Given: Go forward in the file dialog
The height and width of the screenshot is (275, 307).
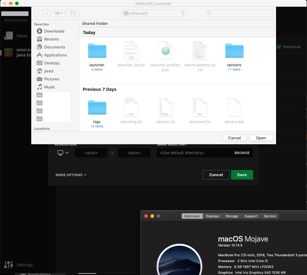Looking at the screenshot, I should point(47,13).
